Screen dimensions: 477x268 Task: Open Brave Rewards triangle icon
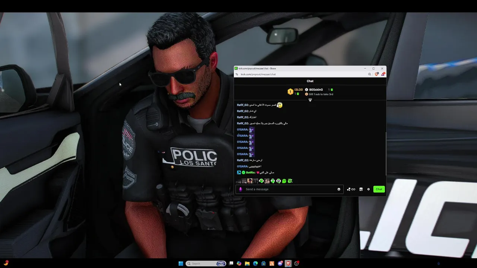(383, 74)
